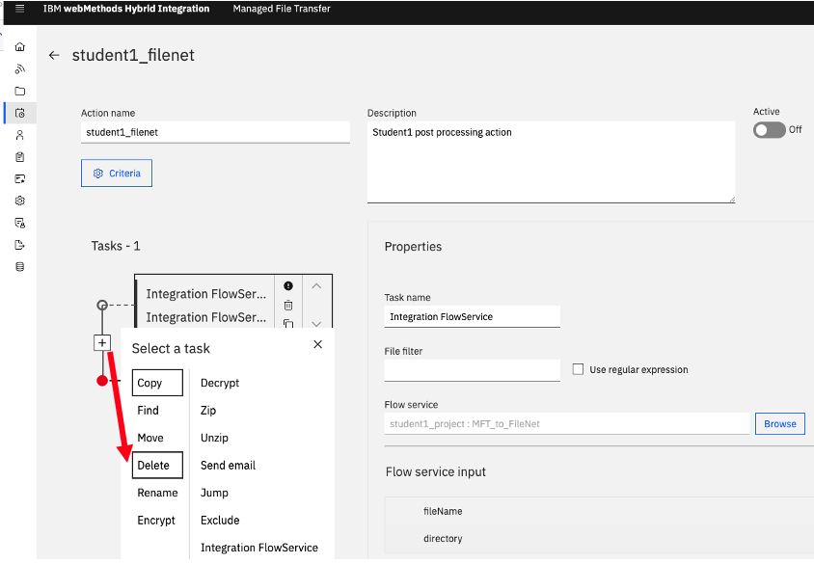Choose Rename in the task list
This screenshot has height=563, width=814.
(x=157, y=493)
